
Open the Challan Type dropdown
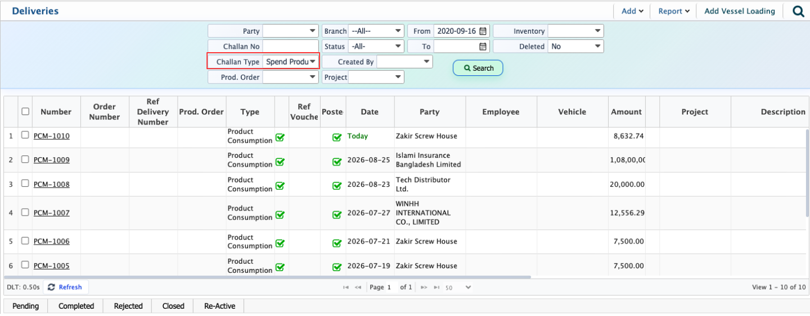[291, 62]
